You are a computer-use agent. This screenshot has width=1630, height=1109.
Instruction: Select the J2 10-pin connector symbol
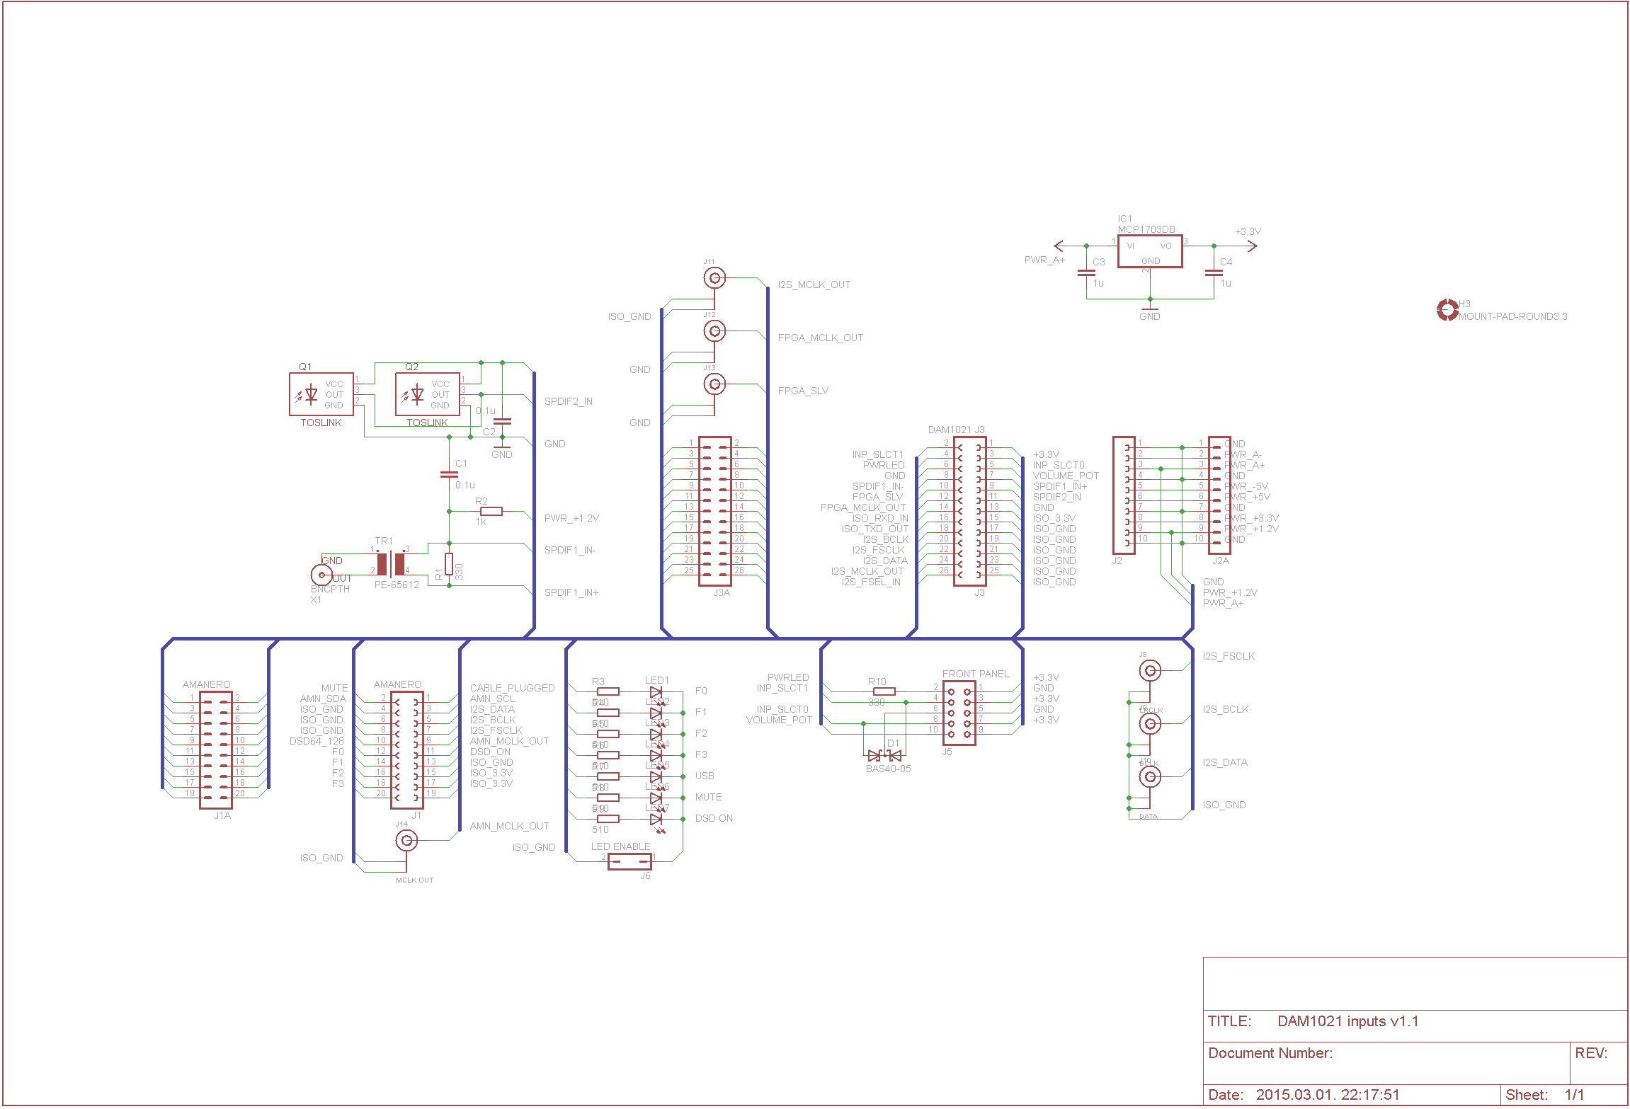[x=1124, y=495]
